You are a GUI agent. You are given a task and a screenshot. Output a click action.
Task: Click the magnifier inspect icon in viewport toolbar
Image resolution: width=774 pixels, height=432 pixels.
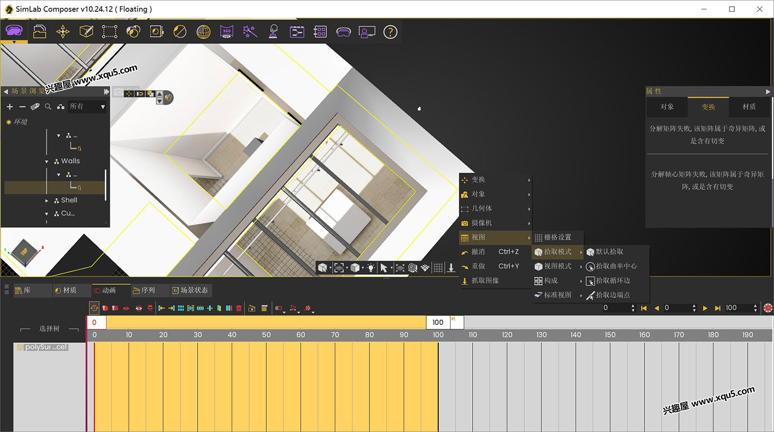[x=412, y=268]
